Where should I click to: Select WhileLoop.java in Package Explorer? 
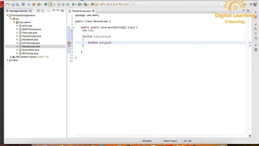[x=30, y=53]
